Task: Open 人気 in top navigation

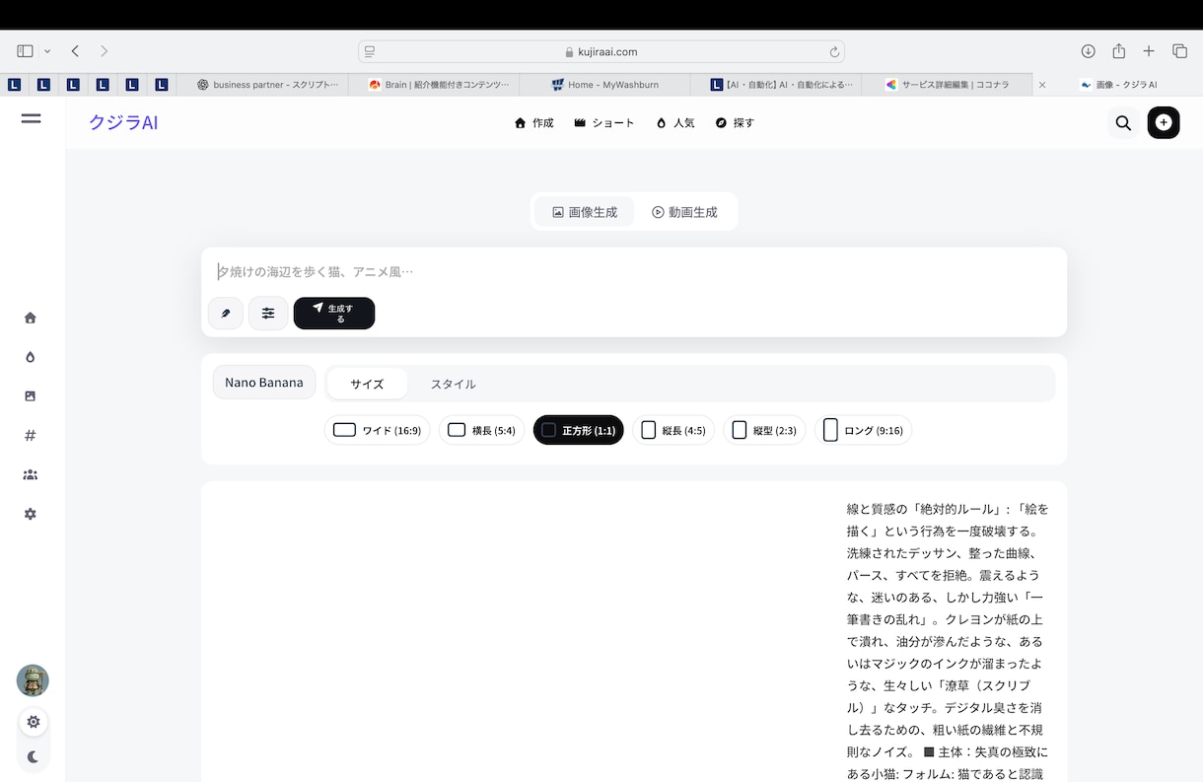Action: (x=675, y=123)
